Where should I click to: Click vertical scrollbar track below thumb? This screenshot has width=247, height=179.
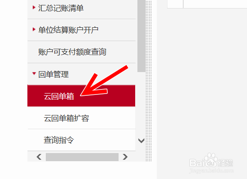[141, 104]
